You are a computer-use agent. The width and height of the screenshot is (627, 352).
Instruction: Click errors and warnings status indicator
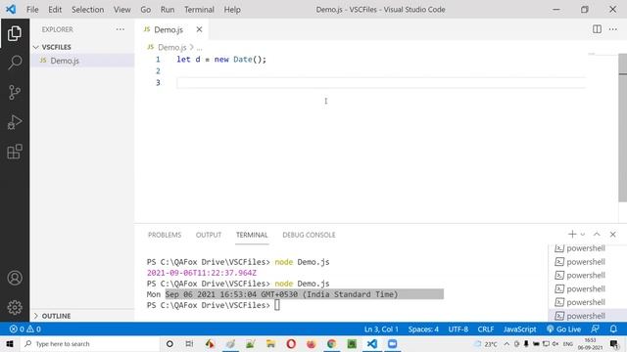25,330
